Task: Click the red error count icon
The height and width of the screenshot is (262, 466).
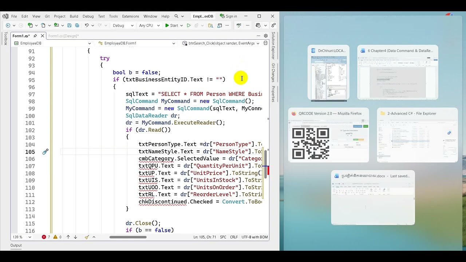Action: pos(44,237)
